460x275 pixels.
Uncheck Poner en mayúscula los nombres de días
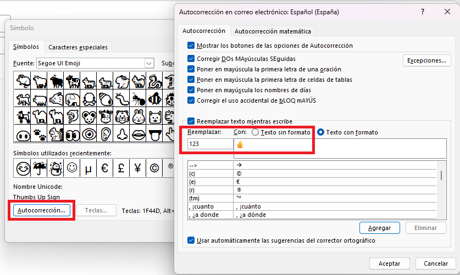point(191,90)
